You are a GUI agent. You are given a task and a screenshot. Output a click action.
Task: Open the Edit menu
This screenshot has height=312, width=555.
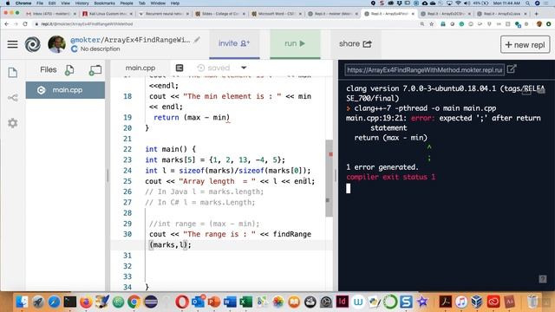click(x=52, y=3)
